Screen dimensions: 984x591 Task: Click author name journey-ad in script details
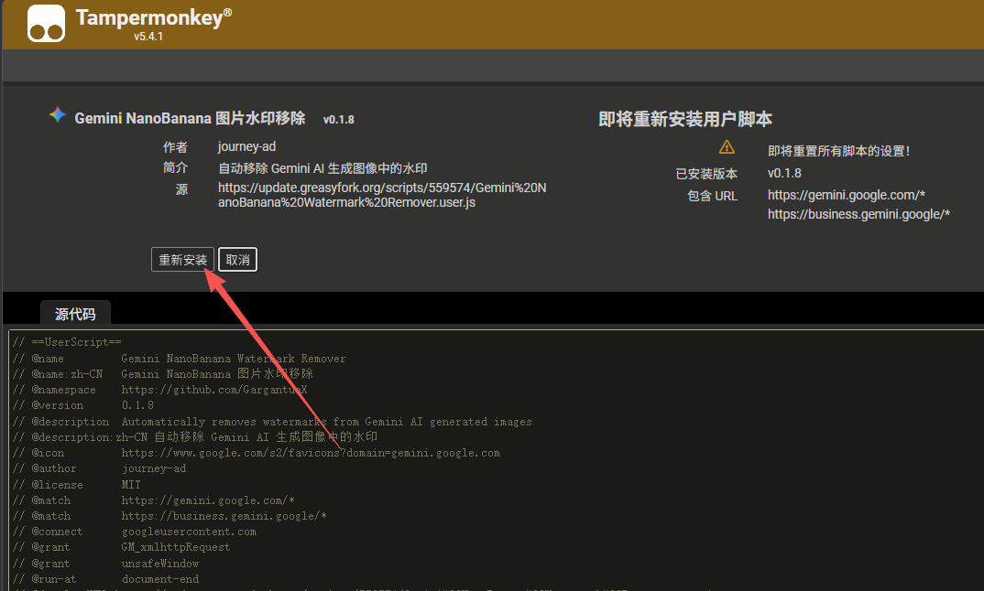tap(246, 146)
